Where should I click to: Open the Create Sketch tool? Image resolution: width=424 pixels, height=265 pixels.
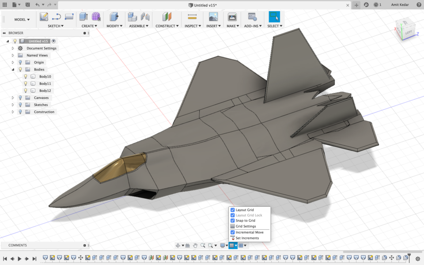pyautogui.click(x=44, y=17)
